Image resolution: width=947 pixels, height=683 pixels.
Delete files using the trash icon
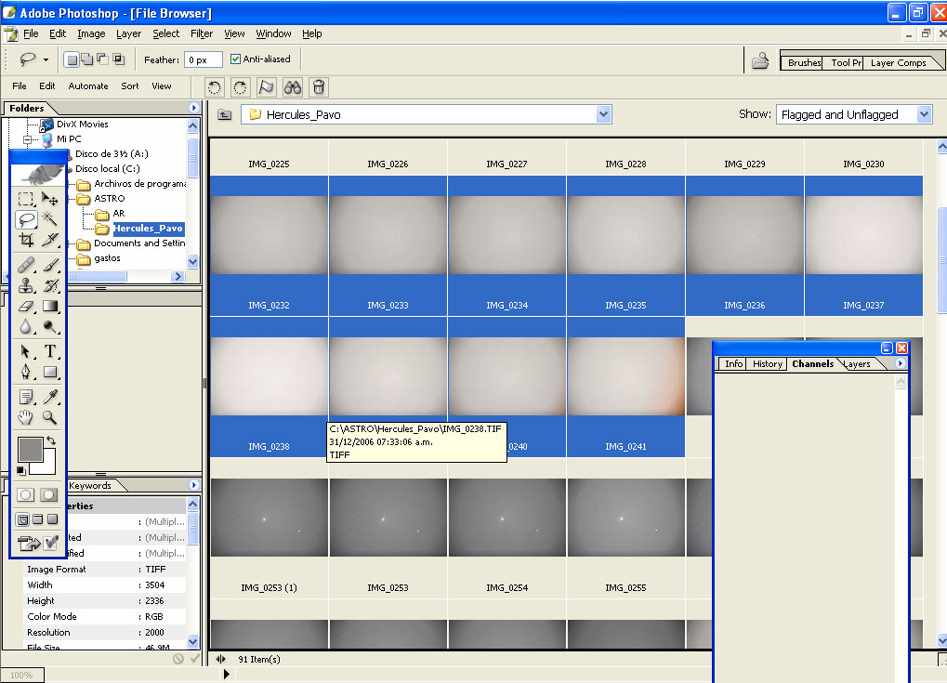(x=319, y=87)
